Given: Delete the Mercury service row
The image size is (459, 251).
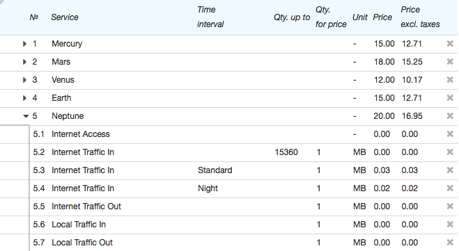Looking at the screenshot, I should click(450, 44).
